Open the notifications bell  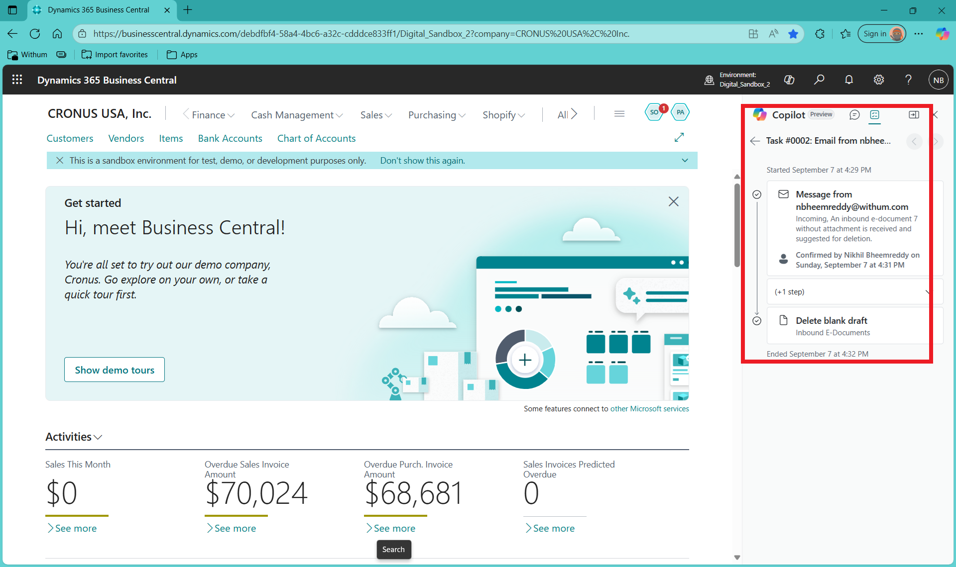pyautogui.click(x=849, y=80)
